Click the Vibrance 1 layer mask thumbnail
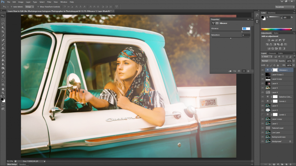 (x=275, y=70)
